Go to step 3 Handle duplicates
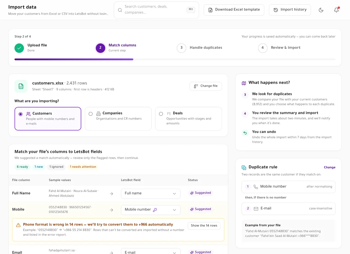 tap(181, 48)
